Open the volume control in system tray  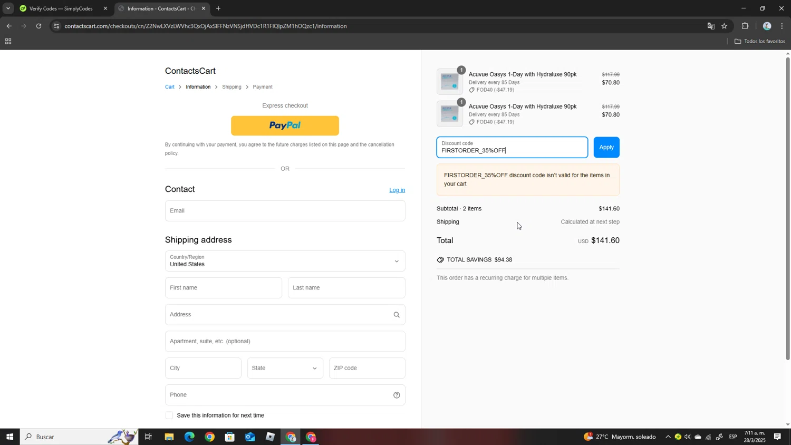tap(688, 437)
